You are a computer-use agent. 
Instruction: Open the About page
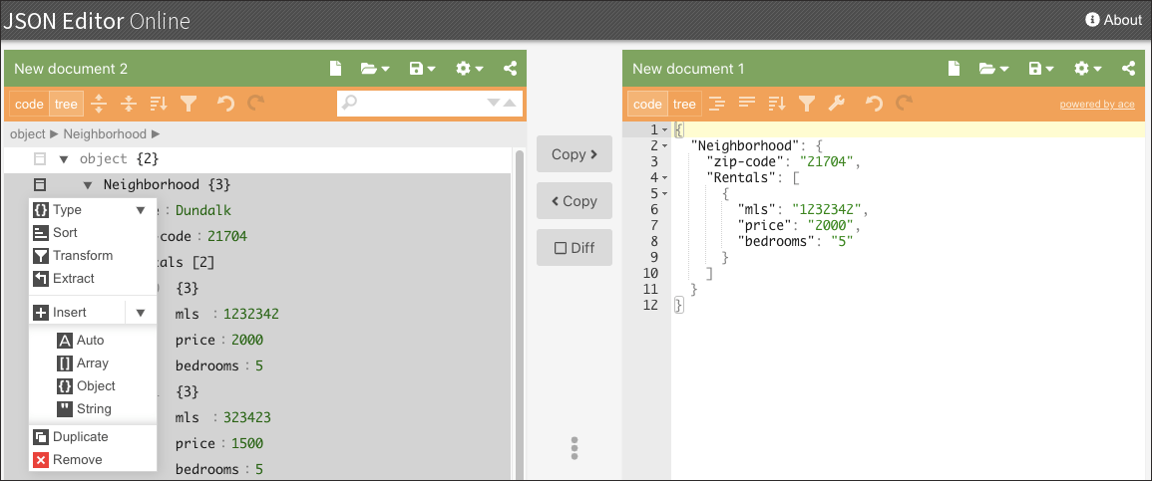point(1114,20)
